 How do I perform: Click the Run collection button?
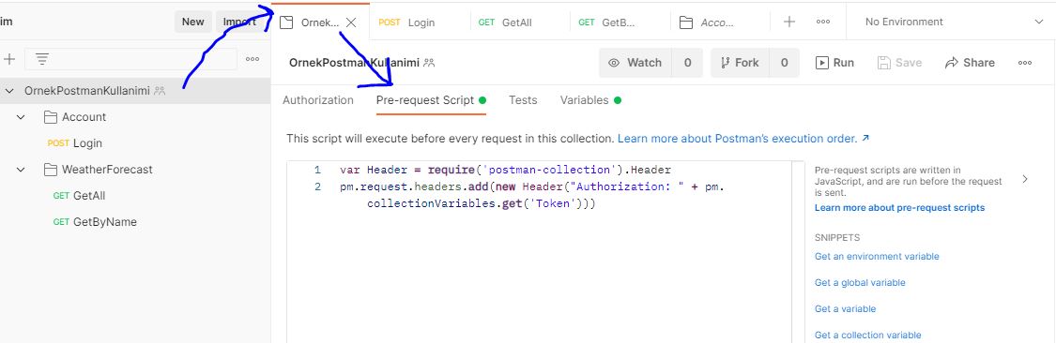click(x=835, y=63)
